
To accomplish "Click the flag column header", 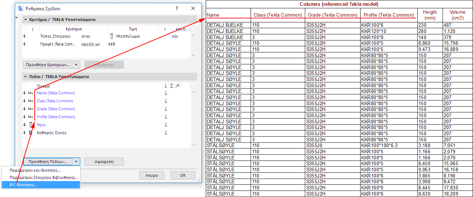I will tap(178, 86).
